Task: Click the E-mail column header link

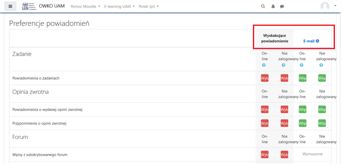Action: (309, 41)
